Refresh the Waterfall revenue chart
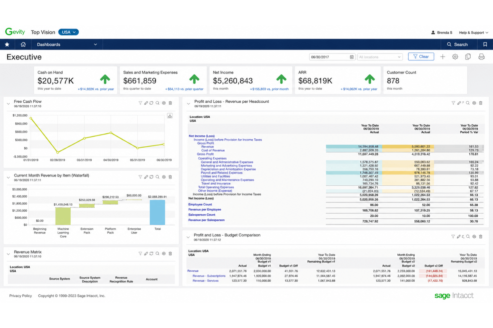 (152, 177)
